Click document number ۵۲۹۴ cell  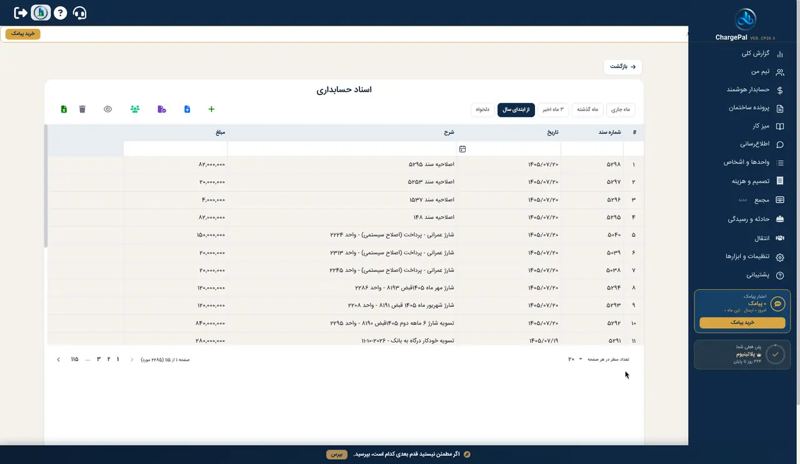614,288
